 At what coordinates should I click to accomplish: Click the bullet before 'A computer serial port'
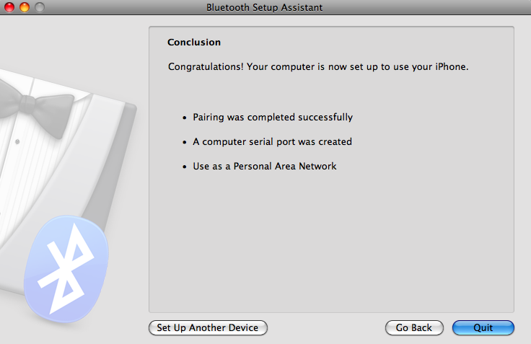coord(185,143)
